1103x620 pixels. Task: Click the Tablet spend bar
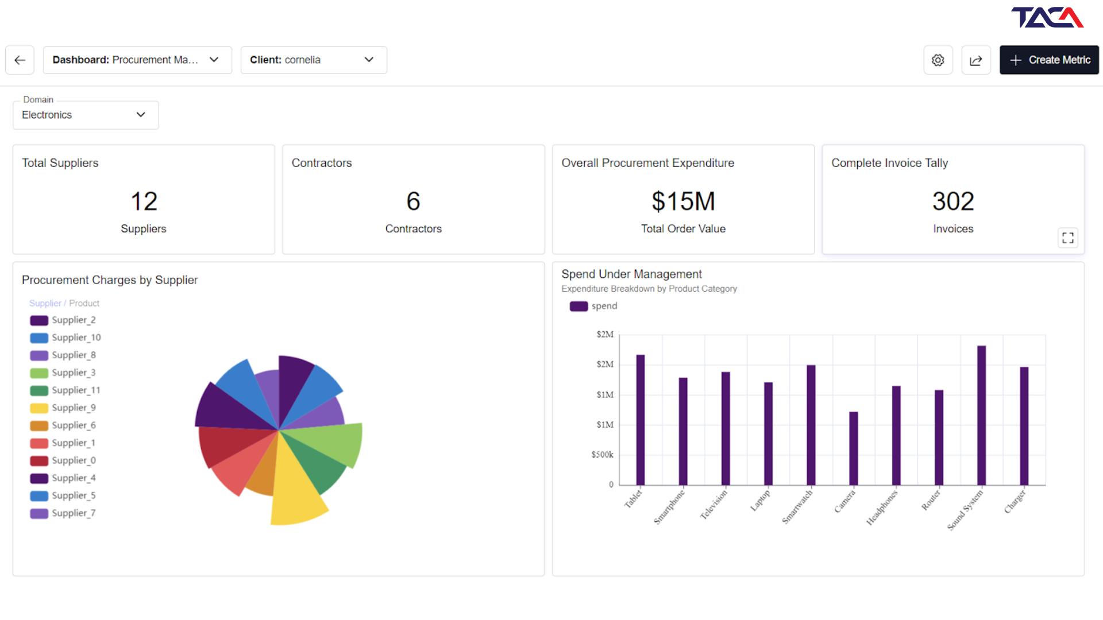click(x=641, y=420)
